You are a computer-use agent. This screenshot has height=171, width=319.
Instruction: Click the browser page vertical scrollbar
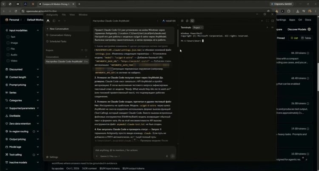(x=318, y=77)
